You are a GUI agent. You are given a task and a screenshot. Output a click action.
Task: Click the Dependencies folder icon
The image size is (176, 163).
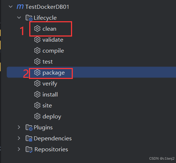(x=29, y=139)
